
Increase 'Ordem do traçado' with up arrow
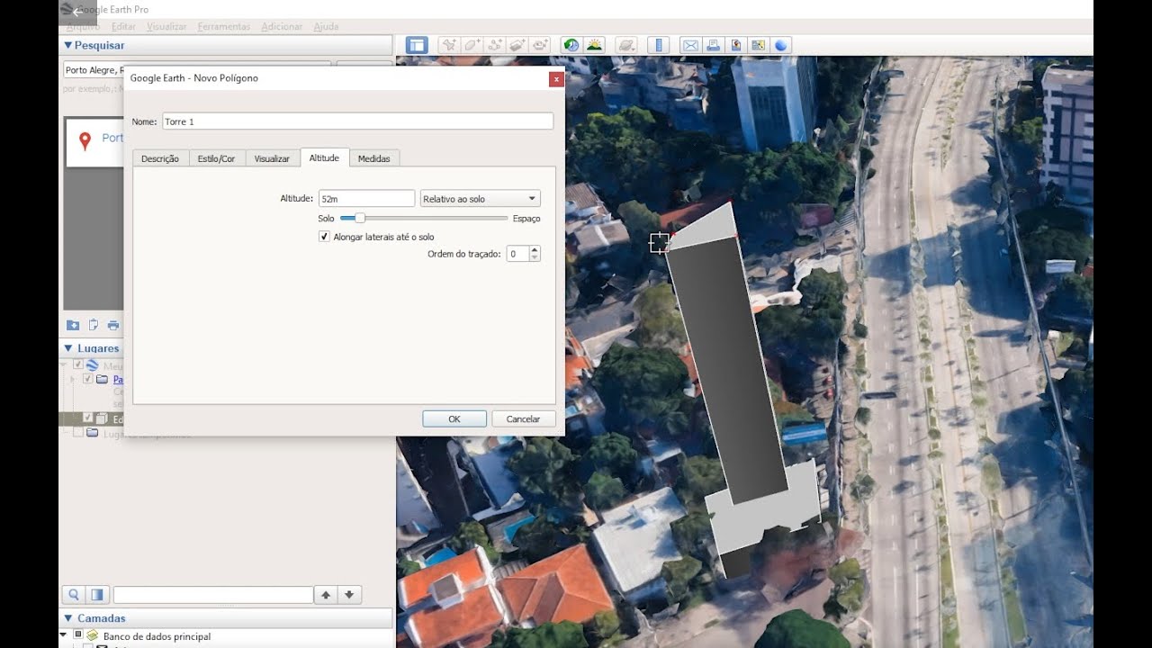(535, 250)
